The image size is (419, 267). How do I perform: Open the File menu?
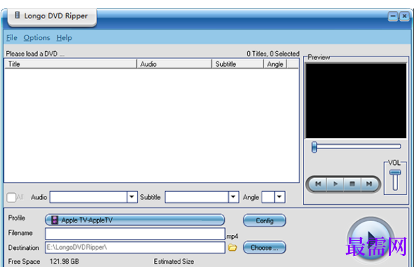[x=12, y=37]
